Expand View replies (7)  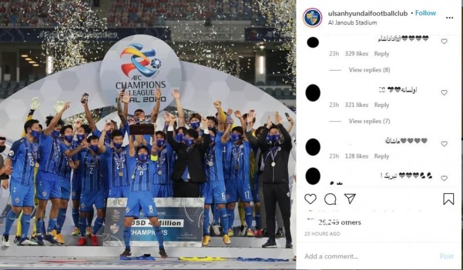point(369,121)
